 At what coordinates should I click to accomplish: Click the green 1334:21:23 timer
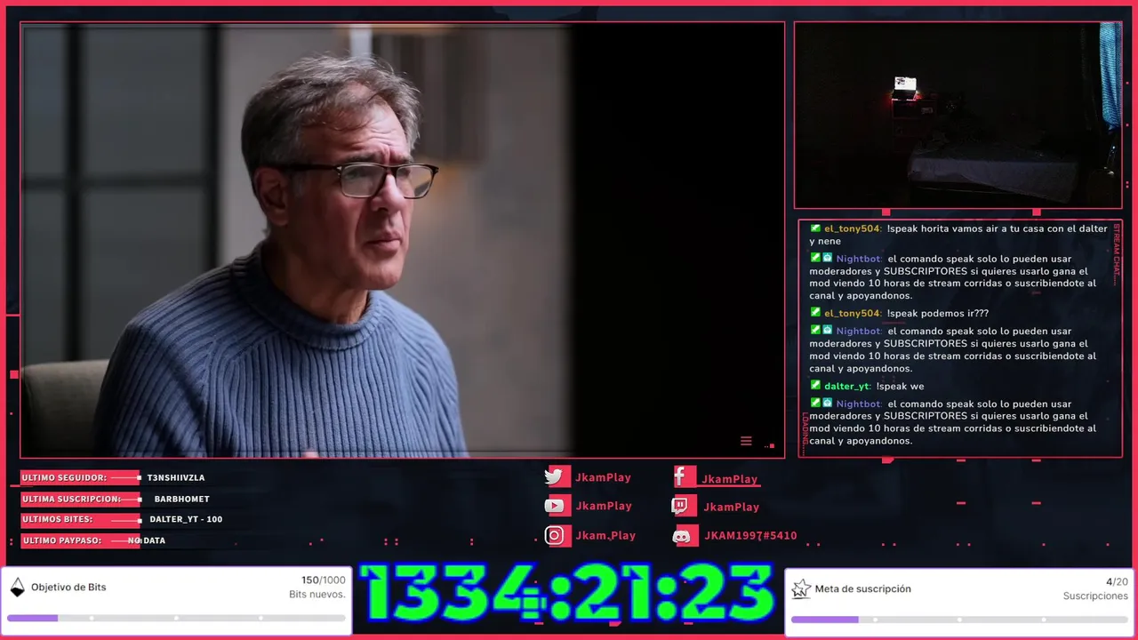click(568, 593)
